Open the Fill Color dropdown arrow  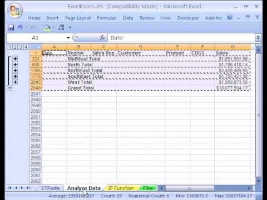pos(53,27)
